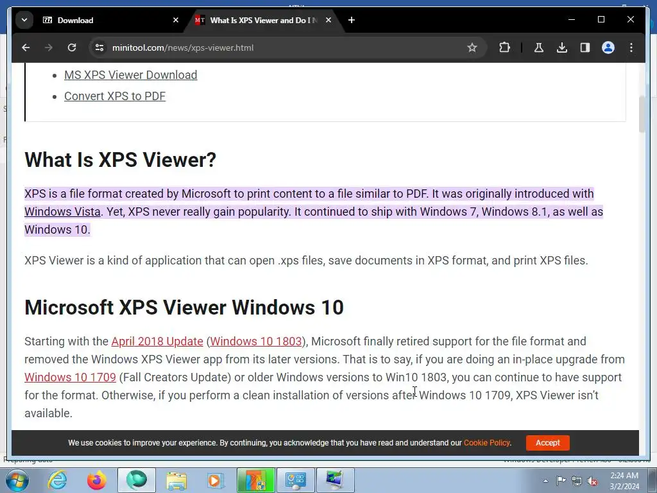Toggle the side panel
The height and width of the screenshot is (493, 657).
click(x=585, y=48)
